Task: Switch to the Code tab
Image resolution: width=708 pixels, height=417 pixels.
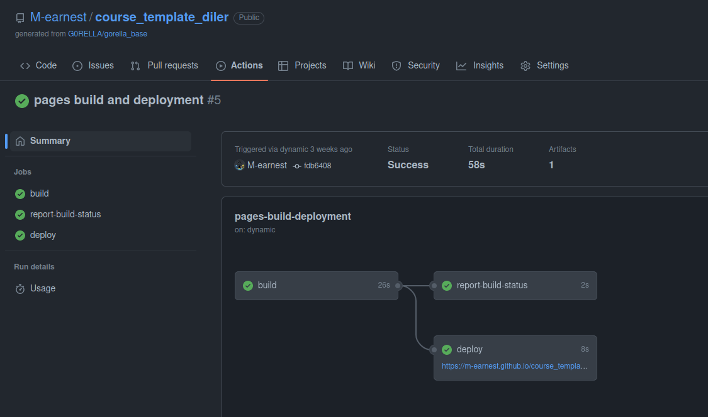Action: pyautogui.click(x=38, y=65)
